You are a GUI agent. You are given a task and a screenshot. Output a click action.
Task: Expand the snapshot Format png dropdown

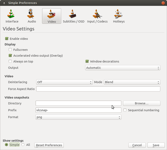[x=78, y=117]
